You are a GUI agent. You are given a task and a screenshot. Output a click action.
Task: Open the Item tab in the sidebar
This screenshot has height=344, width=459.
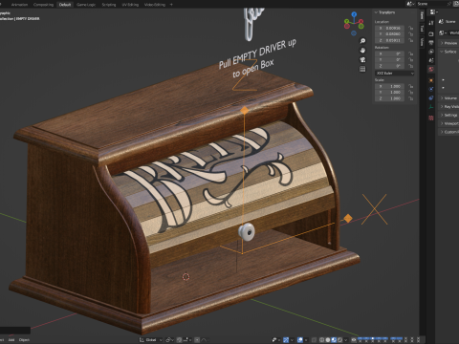(x=422, y=15)
